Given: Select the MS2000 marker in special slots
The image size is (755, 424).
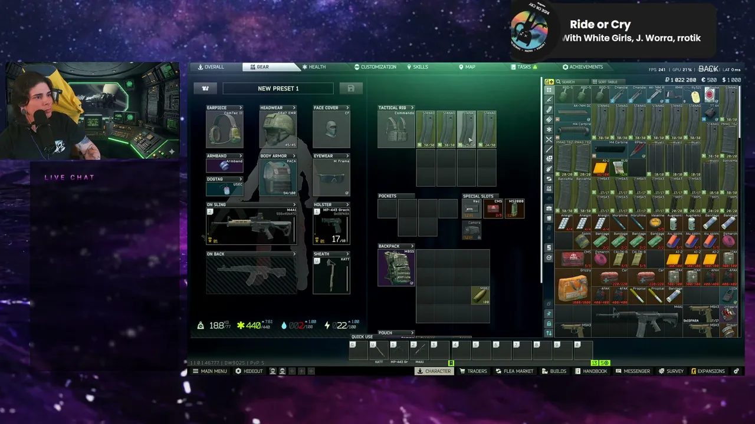Looking at the screenshot, I should (514, 208).
